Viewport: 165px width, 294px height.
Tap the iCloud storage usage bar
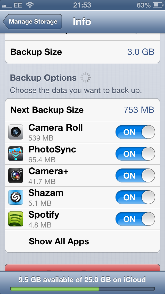[x=82, y=289]
